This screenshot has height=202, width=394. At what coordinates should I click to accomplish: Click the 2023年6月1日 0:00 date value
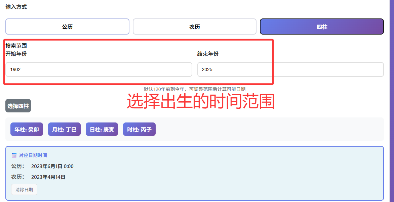pyautogui.click(x=52, y=166)
